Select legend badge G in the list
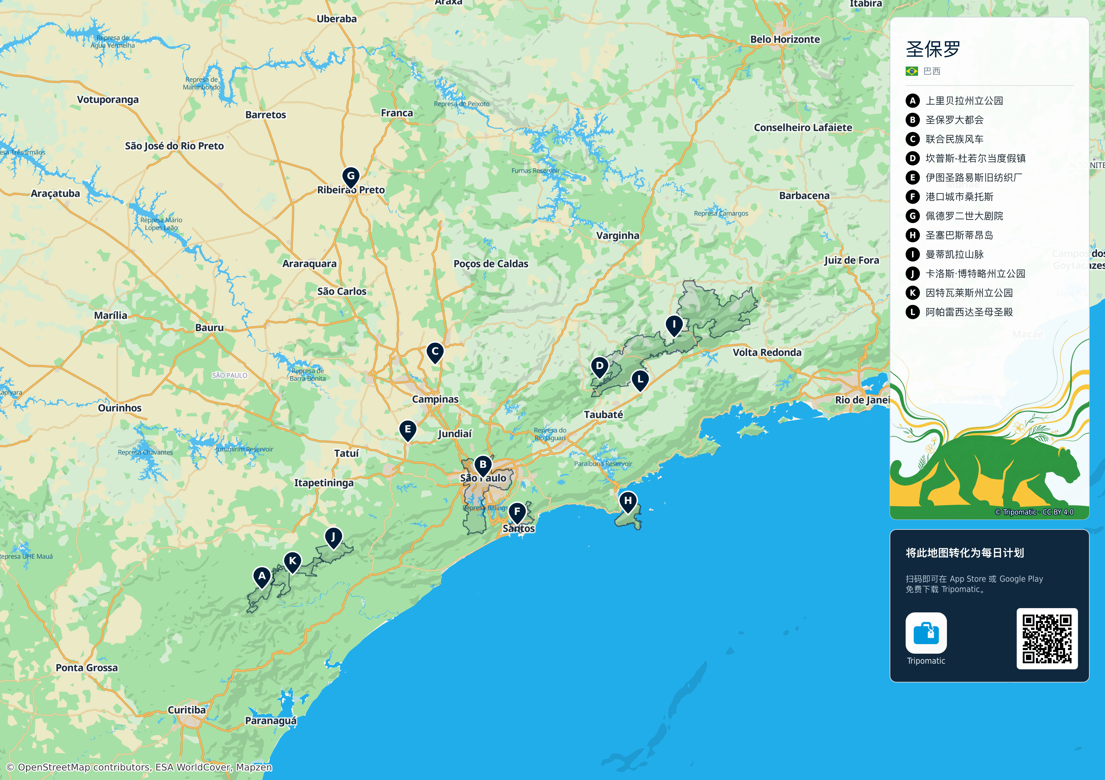 912,216
